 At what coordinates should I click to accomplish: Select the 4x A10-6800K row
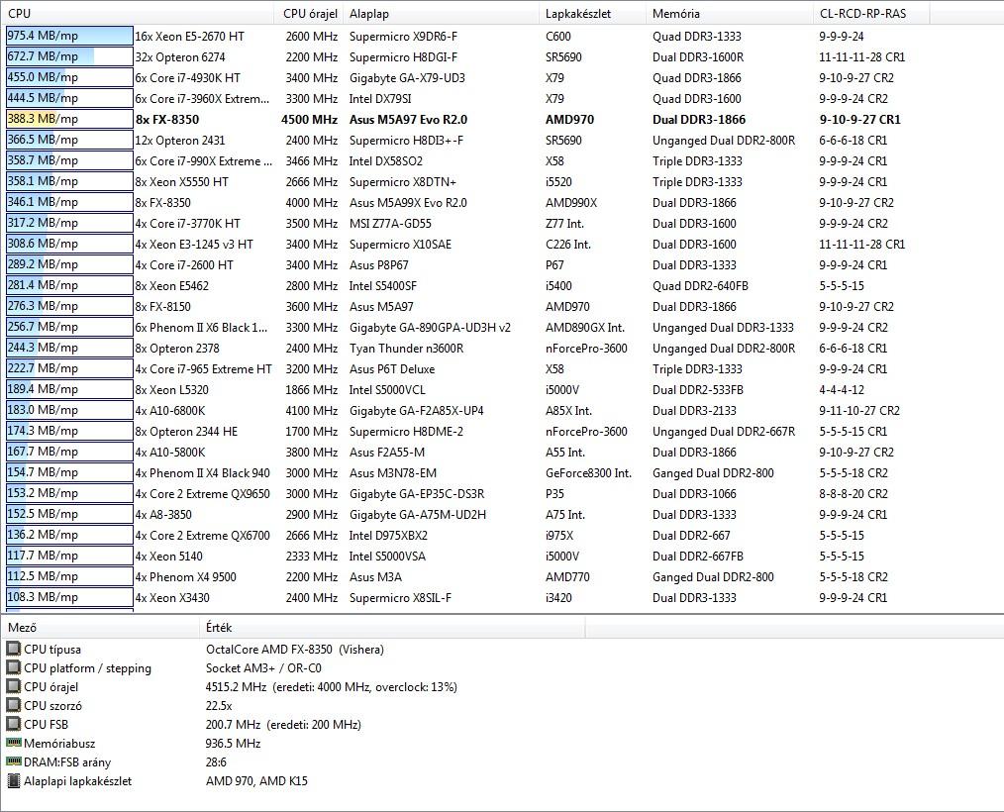click(x=502, y=411)
